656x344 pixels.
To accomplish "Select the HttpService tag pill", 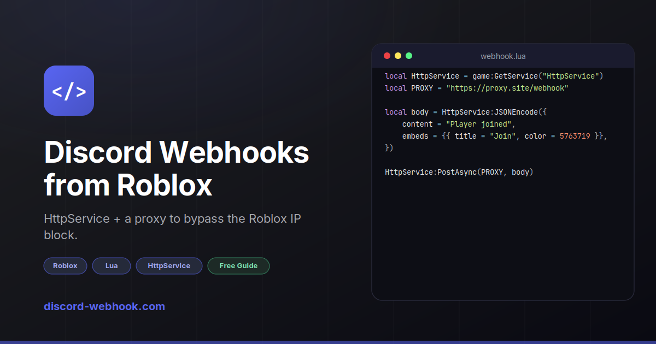I will (x=169, y=266).
